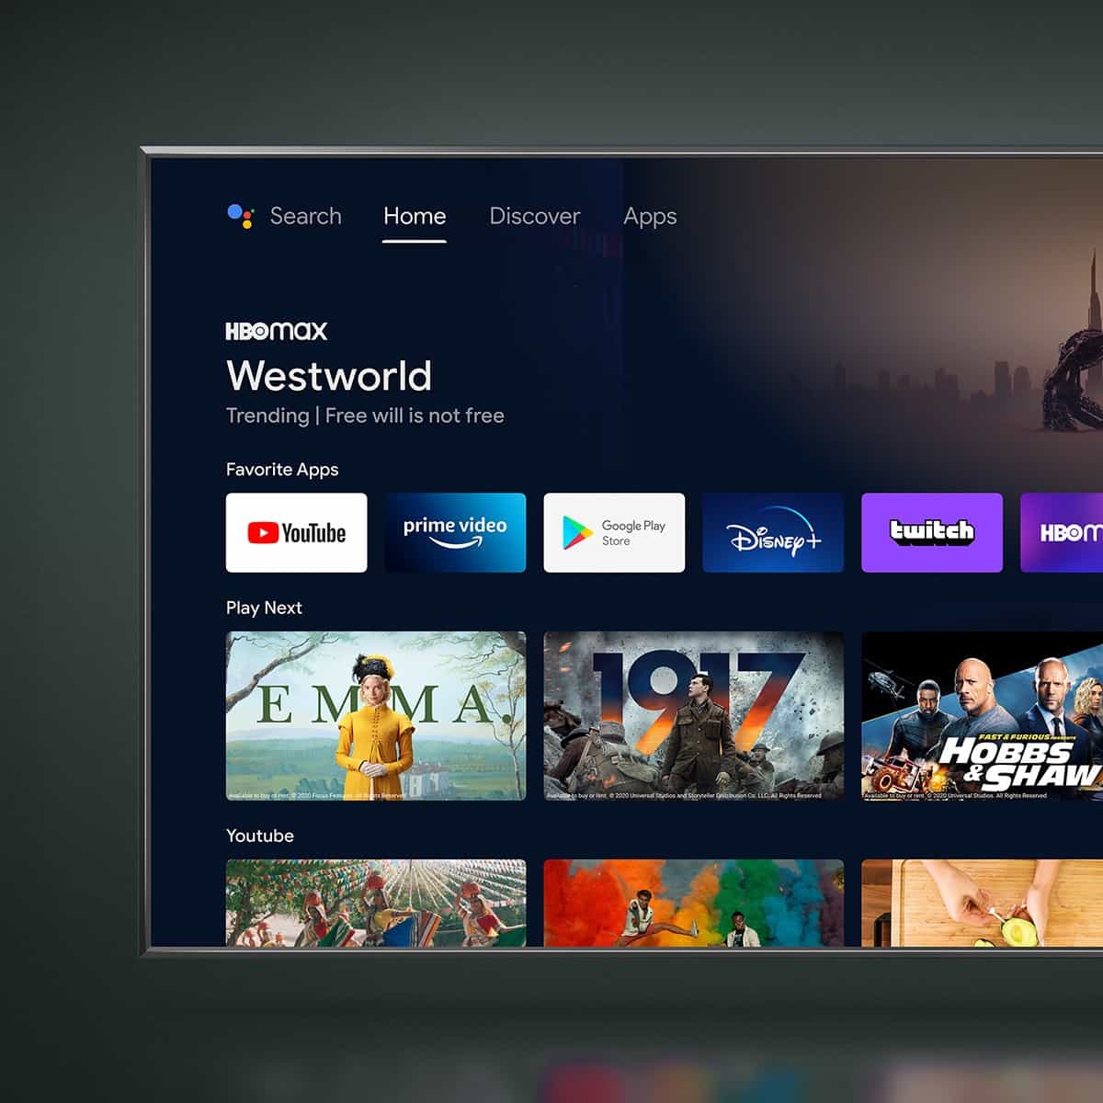Click the 'Favorite Apps' row heading
The image size is (1103, 1103).
pos(282,470)
